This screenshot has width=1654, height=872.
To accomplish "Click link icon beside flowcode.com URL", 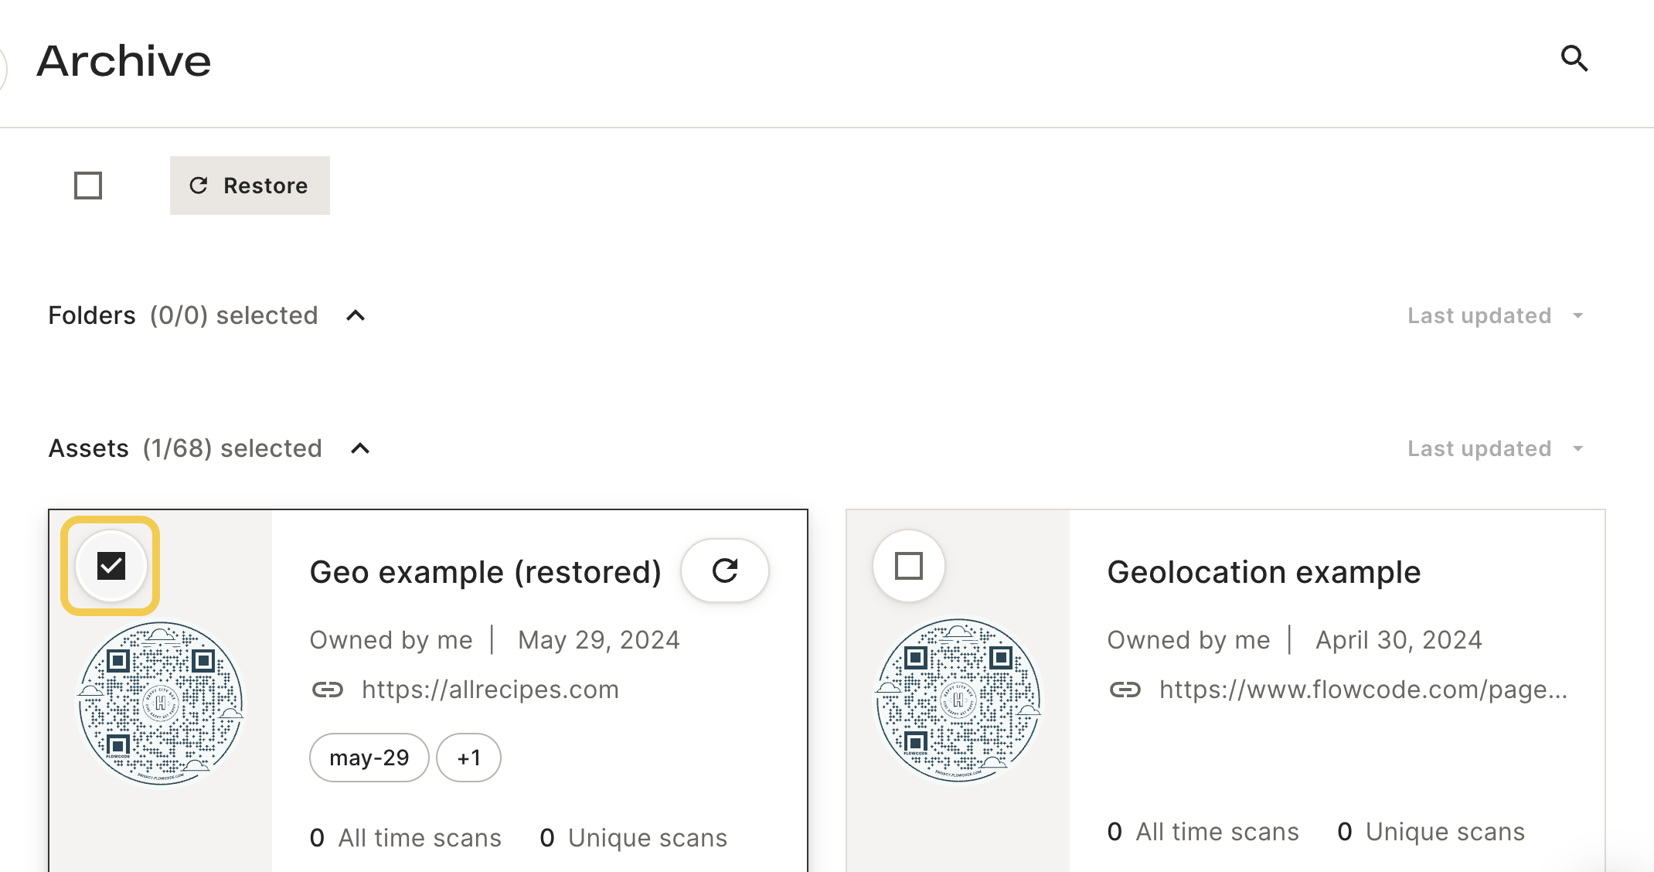I will [1125, 689].
